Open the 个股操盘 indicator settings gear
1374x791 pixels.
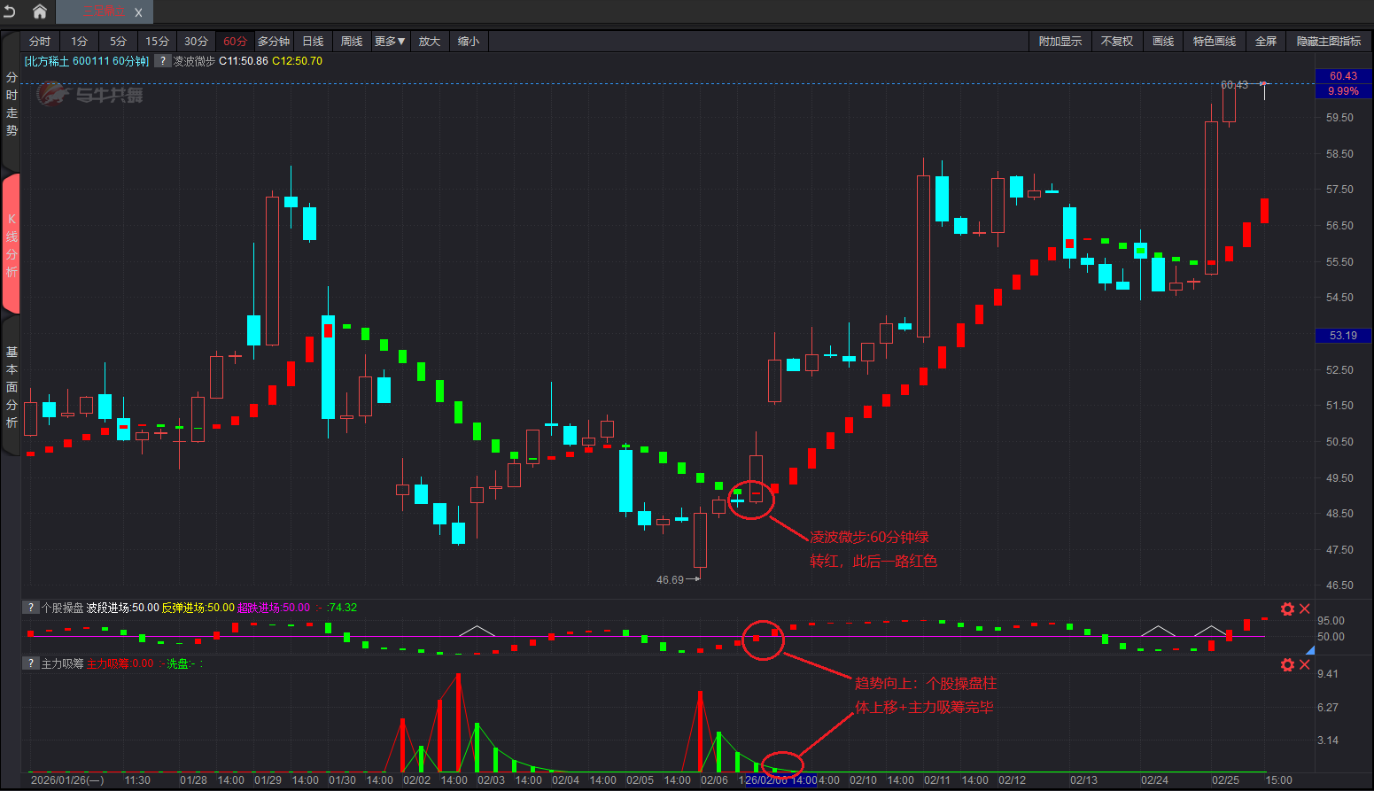pyautogui.click(x=1287, y=609)
